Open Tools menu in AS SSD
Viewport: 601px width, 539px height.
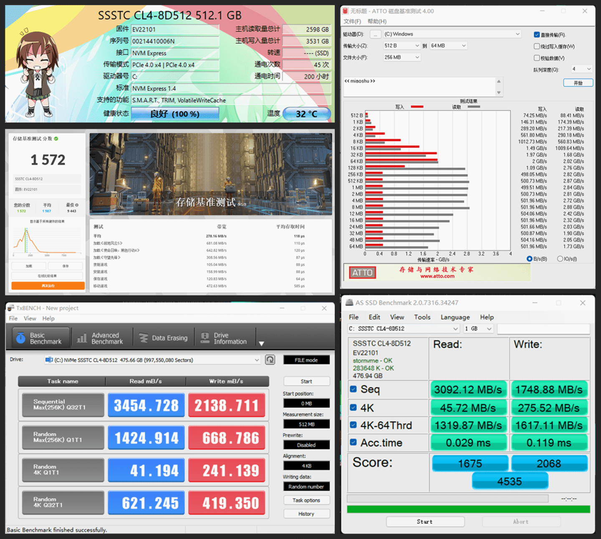coord(422,317)
